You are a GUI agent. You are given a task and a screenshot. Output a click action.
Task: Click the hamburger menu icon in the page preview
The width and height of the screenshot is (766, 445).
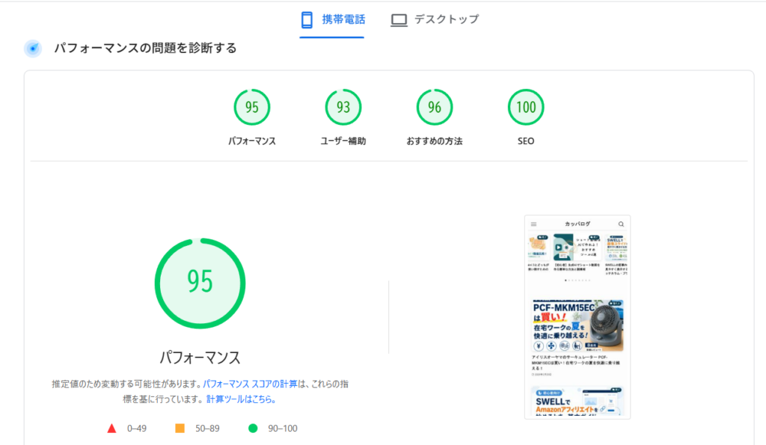[533, 224]
